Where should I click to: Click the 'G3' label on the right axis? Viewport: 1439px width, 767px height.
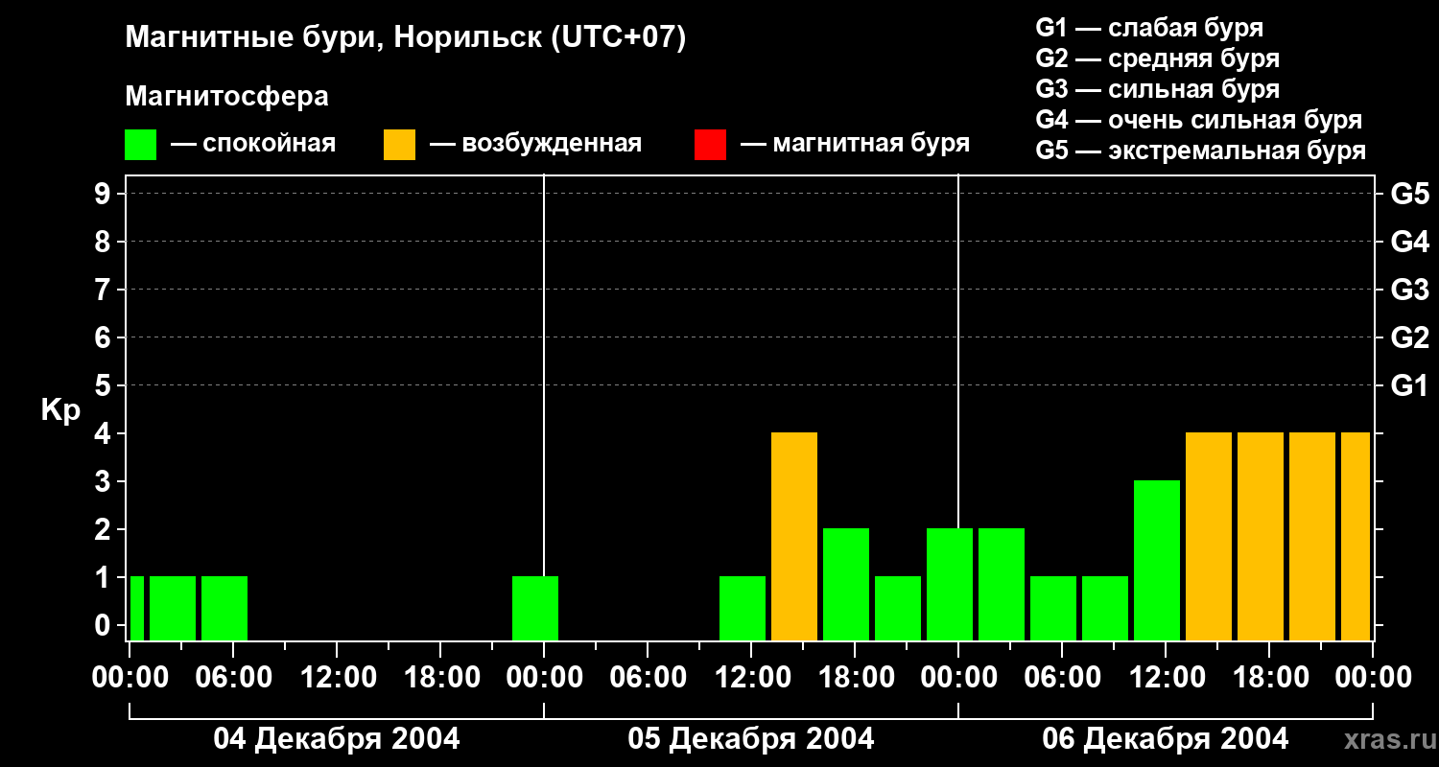pyautogui.click(x=1409, y=290)
